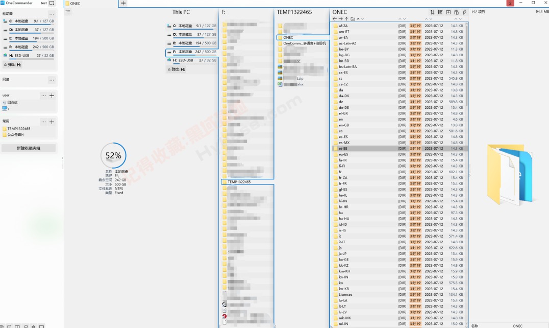Toggle the tree list icon below ONEC tab
Viewport: 549px width, 328px height.
click(68, 12)
